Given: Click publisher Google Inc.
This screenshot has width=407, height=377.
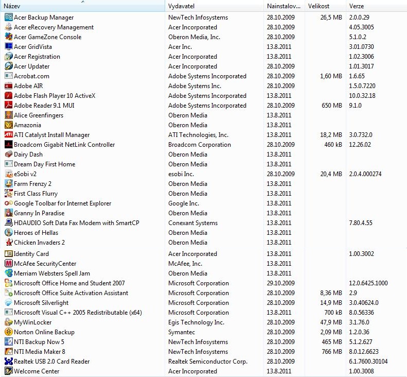Looking at the screenshot, I should point(184,203).
